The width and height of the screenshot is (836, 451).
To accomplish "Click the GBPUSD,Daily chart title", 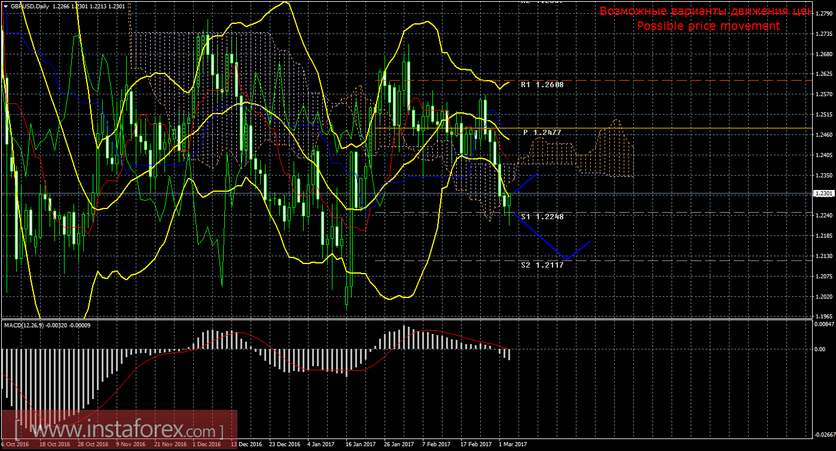I will click(30, 6).
